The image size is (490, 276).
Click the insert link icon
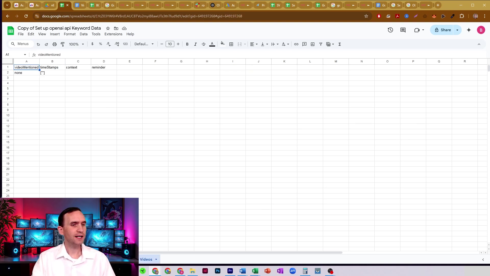coord(296,44)
